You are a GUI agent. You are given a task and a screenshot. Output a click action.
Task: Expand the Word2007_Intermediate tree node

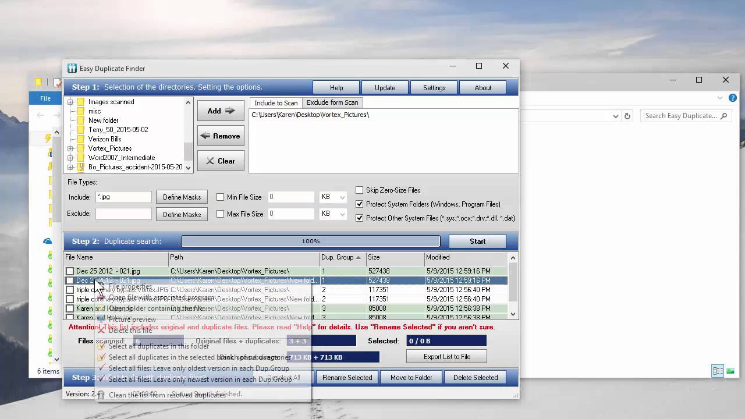click(70, 158)
